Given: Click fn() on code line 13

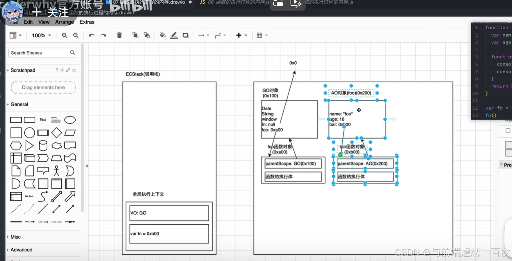Looking at the screenshot, I should pos(491,116).
